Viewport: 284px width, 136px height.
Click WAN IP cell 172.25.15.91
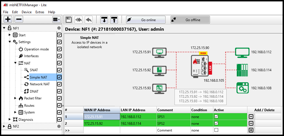point(102,117)
